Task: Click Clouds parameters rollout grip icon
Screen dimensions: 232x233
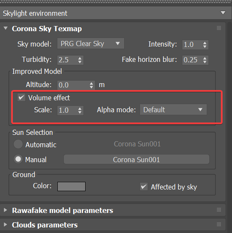Action: pos(219,224)
